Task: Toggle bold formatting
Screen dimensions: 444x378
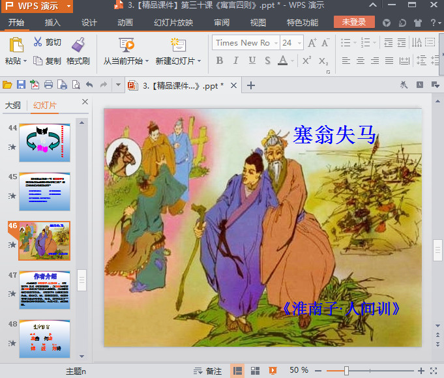Action: (x=220, y=61)
